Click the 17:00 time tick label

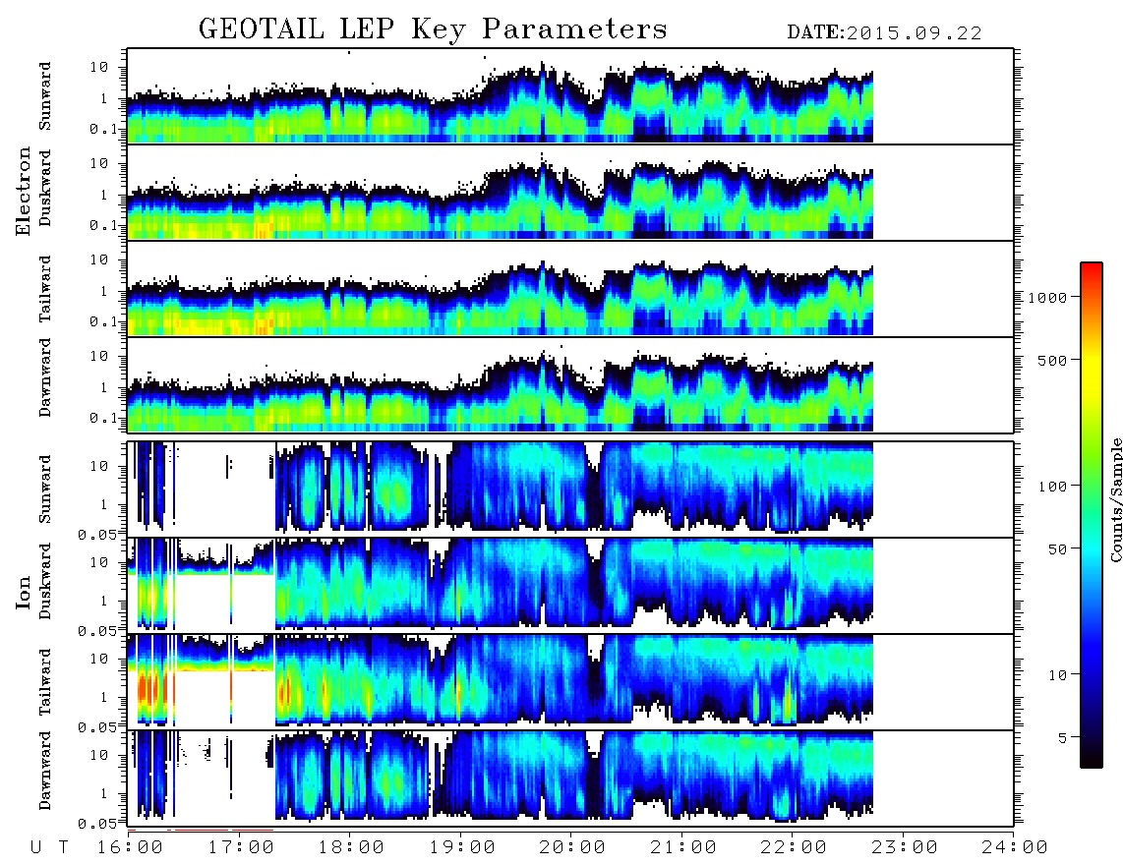[240, 848]
